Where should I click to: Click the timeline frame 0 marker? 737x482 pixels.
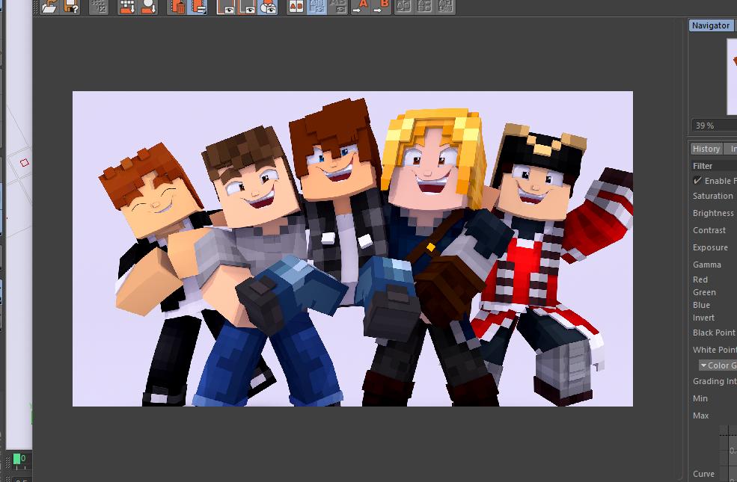(x=17, y=459)
